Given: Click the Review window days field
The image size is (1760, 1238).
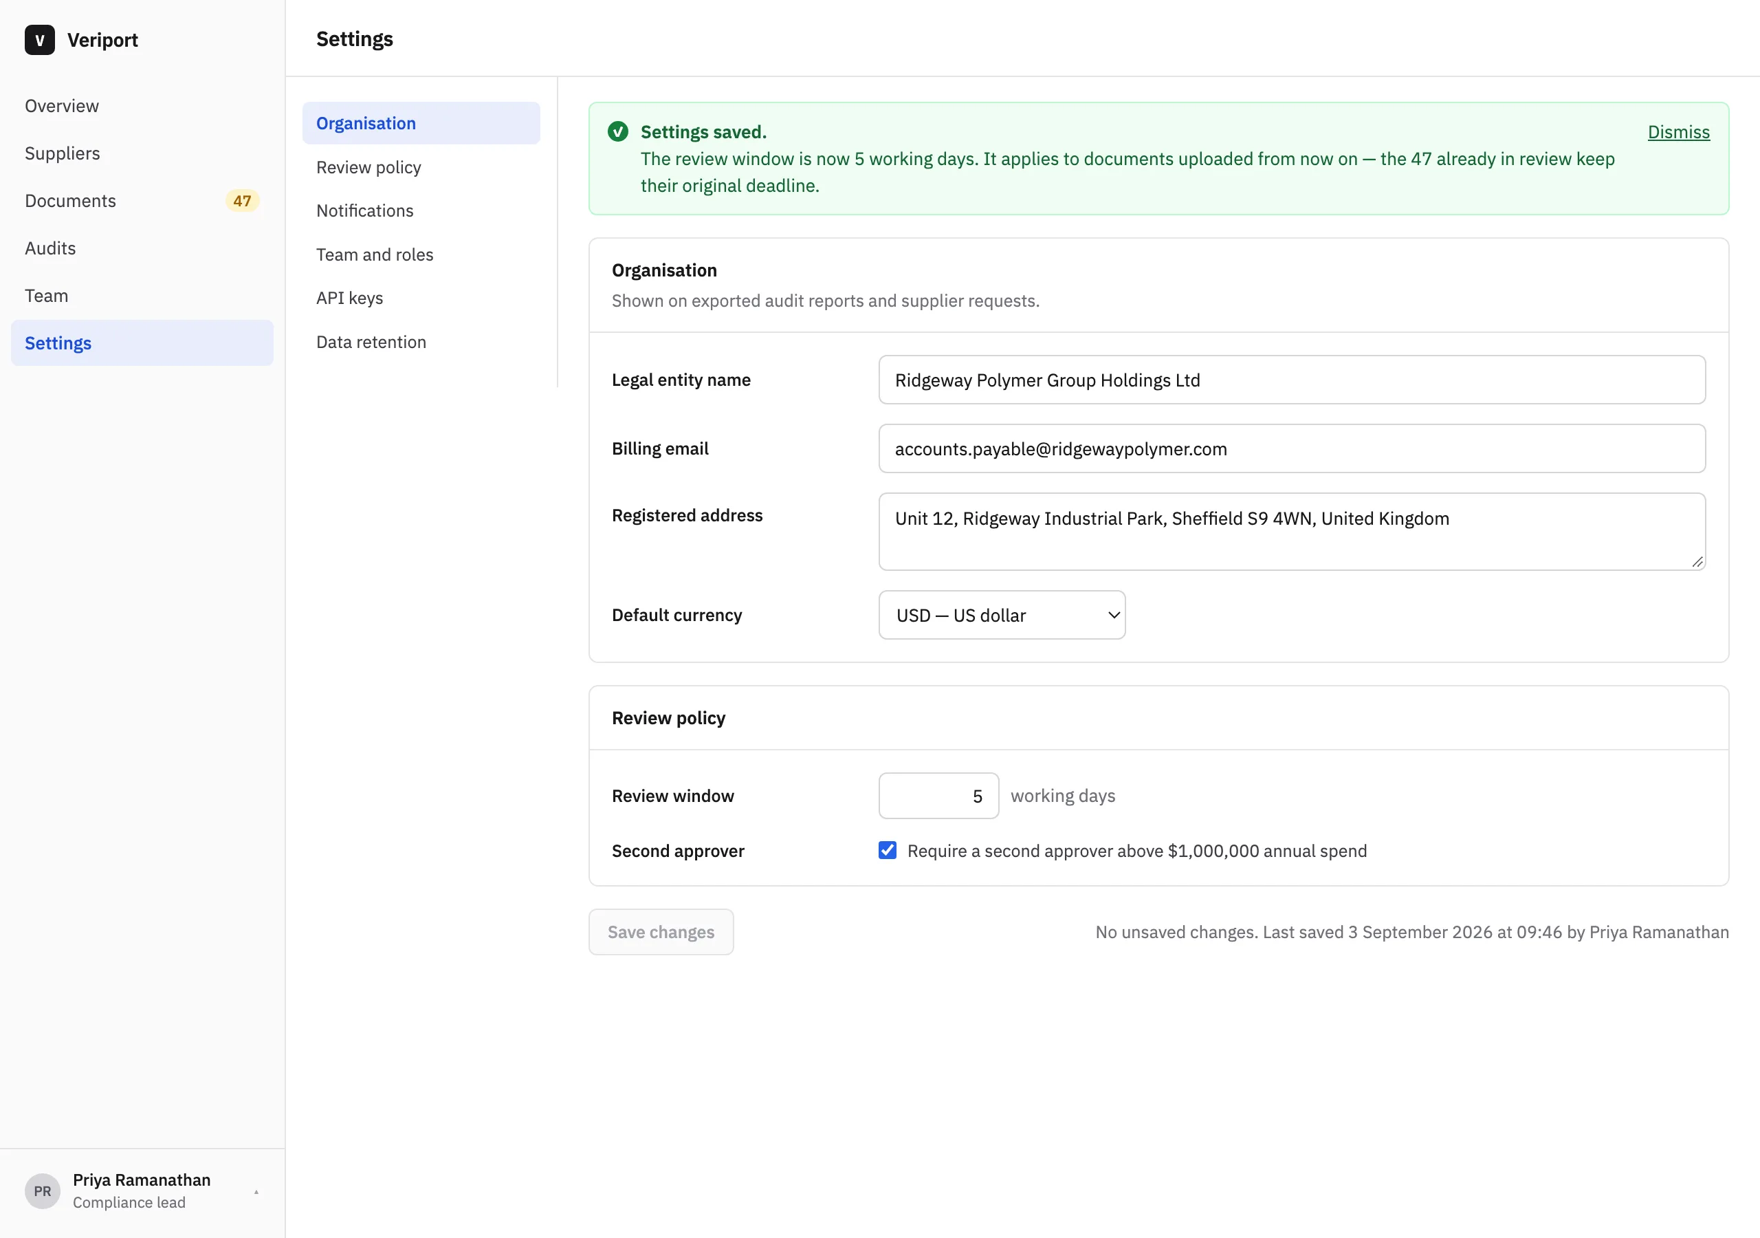Looking at the screenshot, I should pos(938,796).
